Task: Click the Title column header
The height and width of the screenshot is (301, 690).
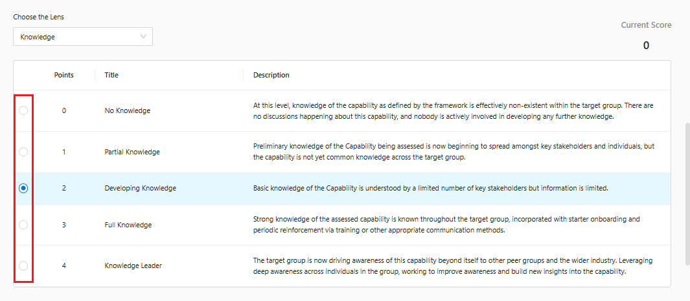Action: tap(111, 75)
